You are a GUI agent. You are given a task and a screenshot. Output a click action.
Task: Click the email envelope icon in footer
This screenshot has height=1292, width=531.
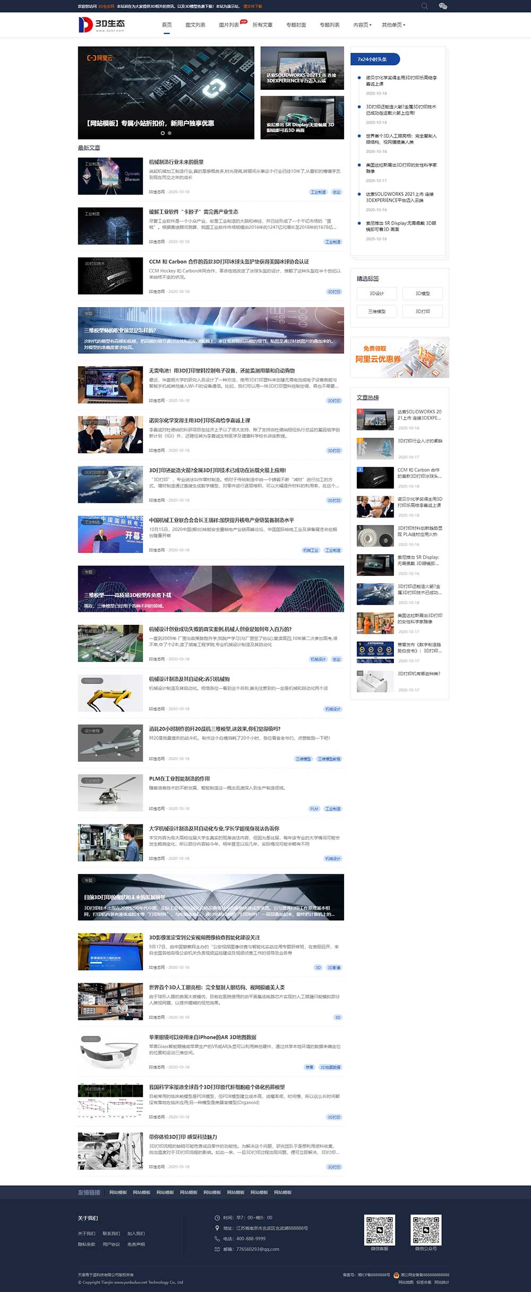click(217, 1249)
